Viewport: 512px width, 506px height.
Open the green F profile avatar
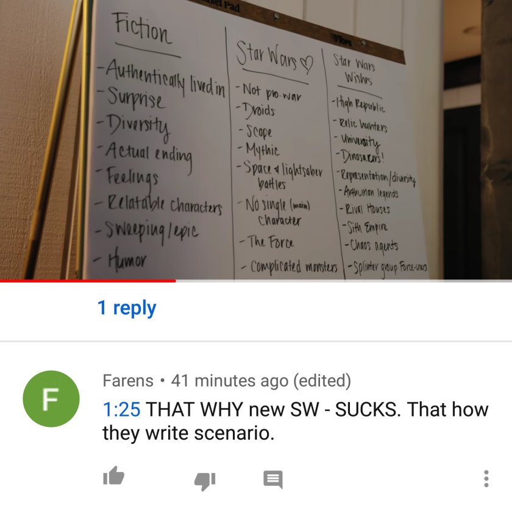[x=51, y=399]
